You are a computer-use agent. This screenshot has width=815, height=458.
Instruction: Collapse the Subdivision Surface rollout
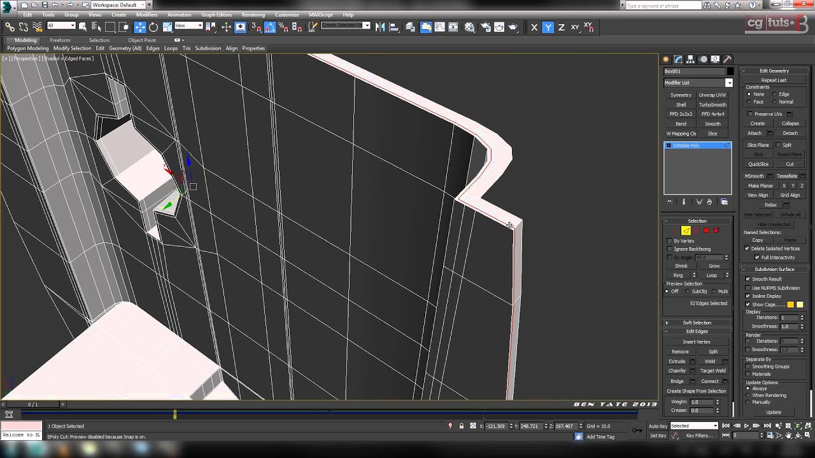pyautogui.click(x=774, y=269)
